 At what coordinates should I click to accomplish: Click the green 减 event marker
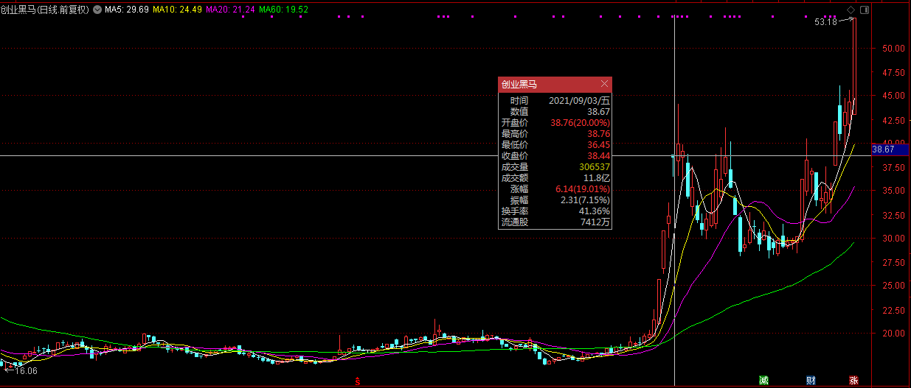pyautogui.click(x=763, y=381)
